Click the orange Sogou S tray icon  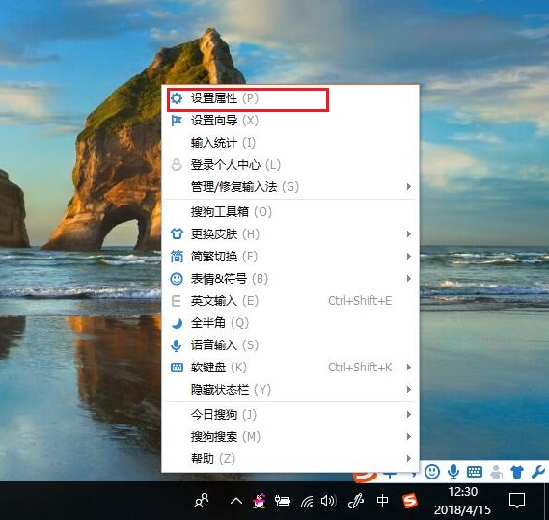click(410, 501)
